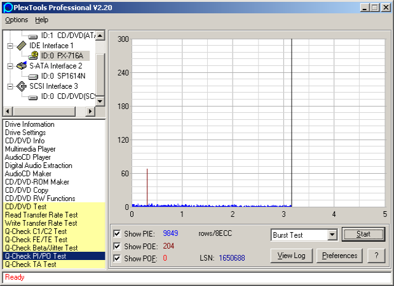Select CD/DVD-ROM Maker entry
This screenshot has width=394, height=286.
tap(54, 182)
